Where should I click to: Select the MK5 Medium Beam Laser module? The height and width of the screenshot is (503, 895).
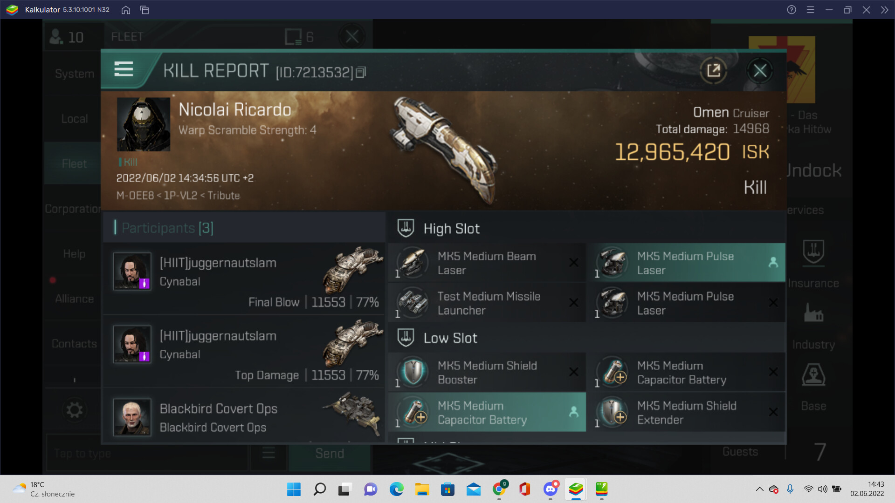click(x=487, y=263)
